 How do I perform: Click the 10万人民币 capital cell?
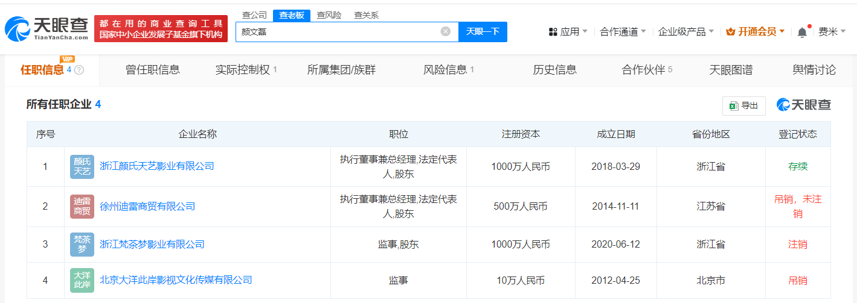[521, 281]
